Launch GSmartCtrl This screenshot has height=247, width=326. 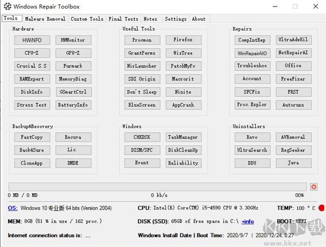click(73, 92)
